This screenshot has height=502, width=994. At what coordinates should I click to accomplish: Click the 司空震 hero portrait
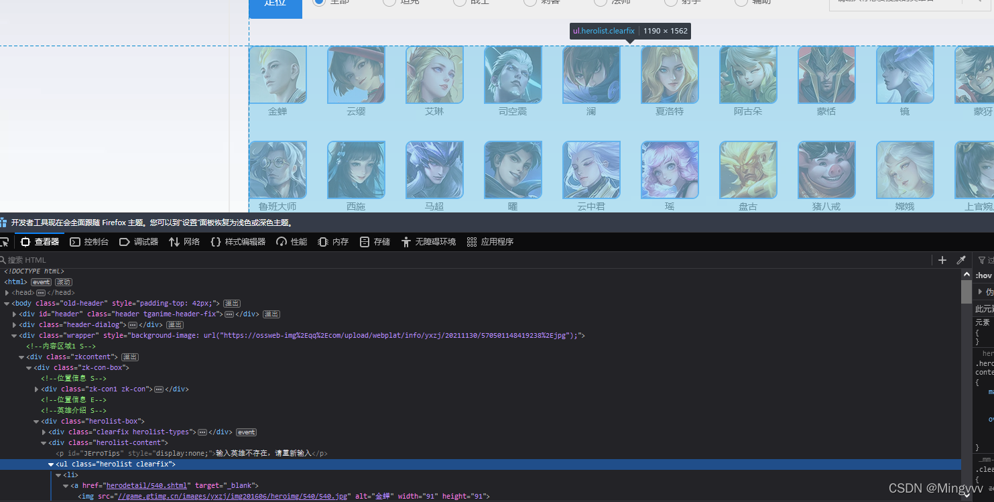[x=513, y=74]
